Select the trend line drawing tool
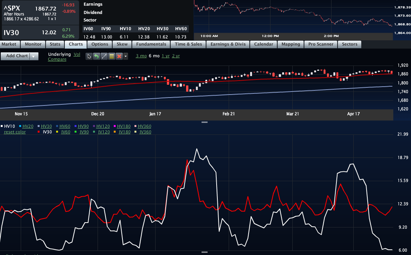 104,56
